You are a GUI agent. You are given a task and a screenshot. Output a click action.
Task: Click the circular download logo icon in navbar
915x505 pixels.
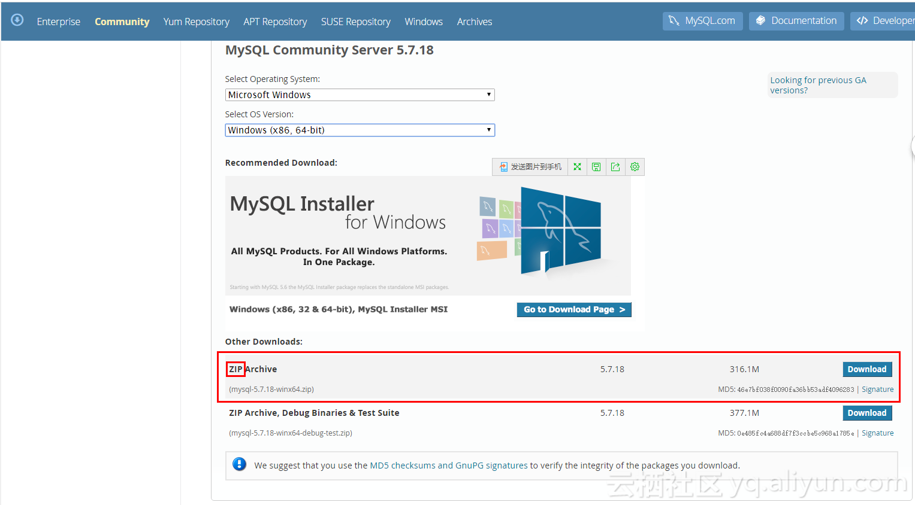pyautogui.click(x=17, y=20)
